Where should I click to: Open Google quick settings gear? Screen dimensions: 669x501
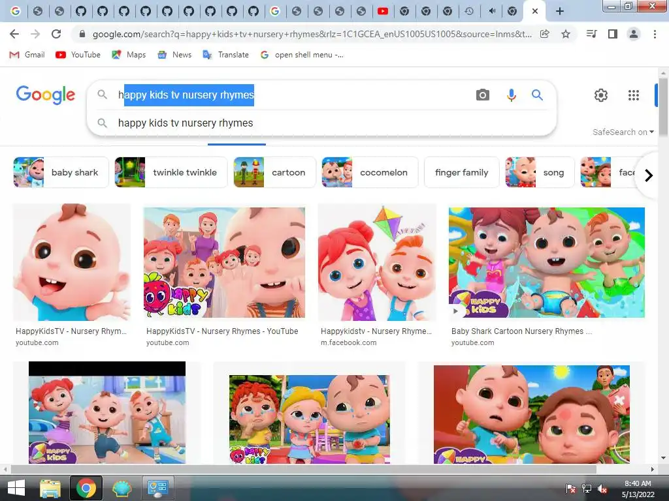(x=601, y=95)
